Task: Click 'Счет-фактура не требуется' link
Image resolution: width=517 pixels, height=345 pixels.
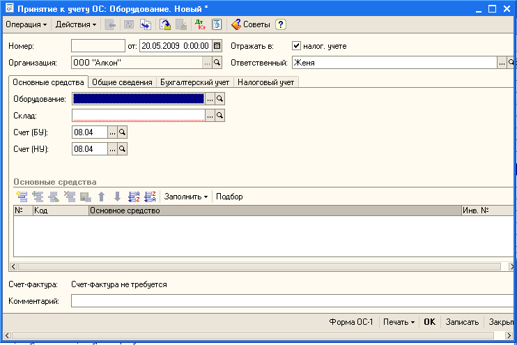Action: click(119, 284)
